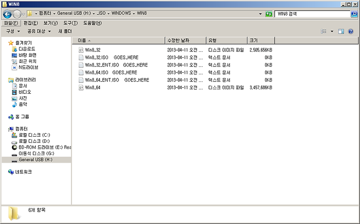Expand dropdown arrow after _ISO breadcrumb
This screenshot has height=224, width=360.
click(108, 14)
